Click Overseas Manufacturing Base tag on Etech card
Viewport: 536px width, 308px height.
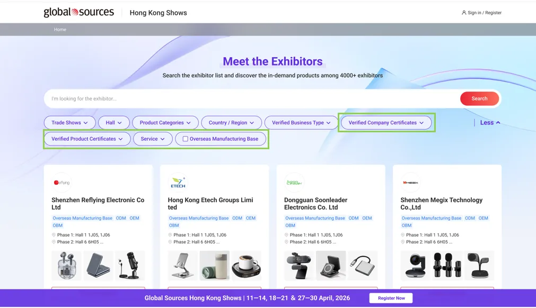click(199, 218)
